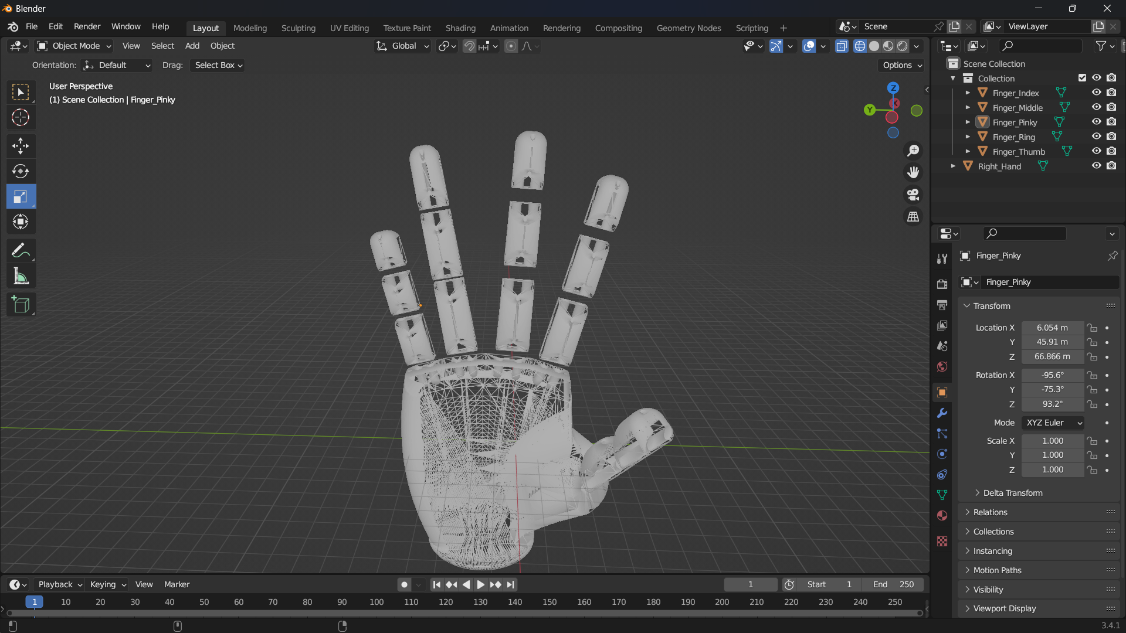Expand the Right_Hand tree item

pos(953,166)
